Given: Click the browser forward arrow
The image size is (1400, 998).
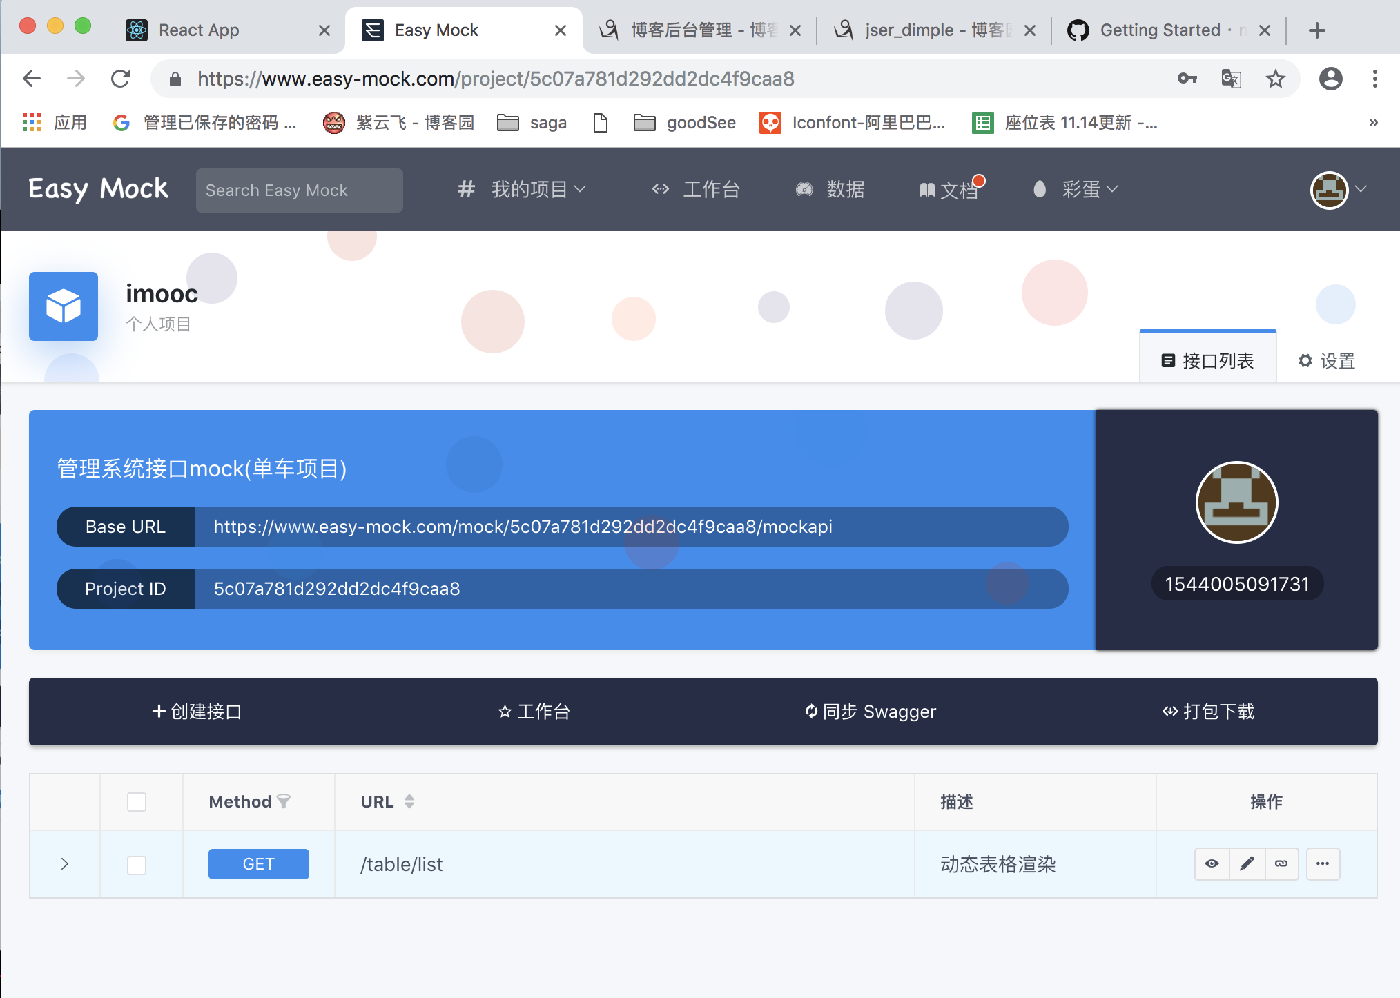Looking at the screenshot, I should 76,79.
